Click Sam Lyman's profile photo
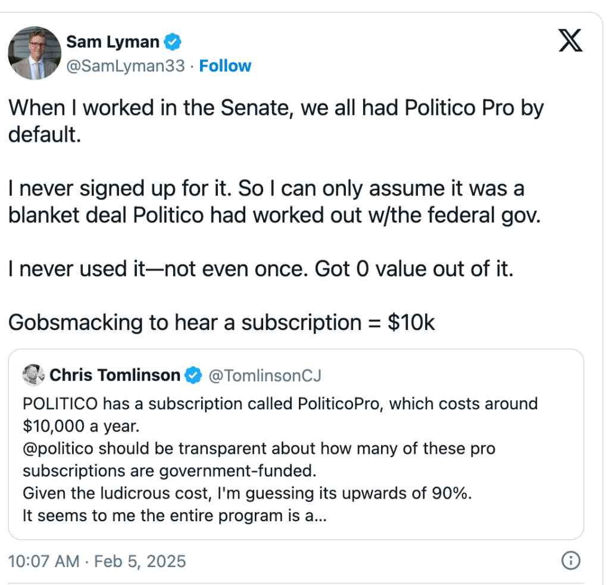The image size is (609, 585). 35,53
